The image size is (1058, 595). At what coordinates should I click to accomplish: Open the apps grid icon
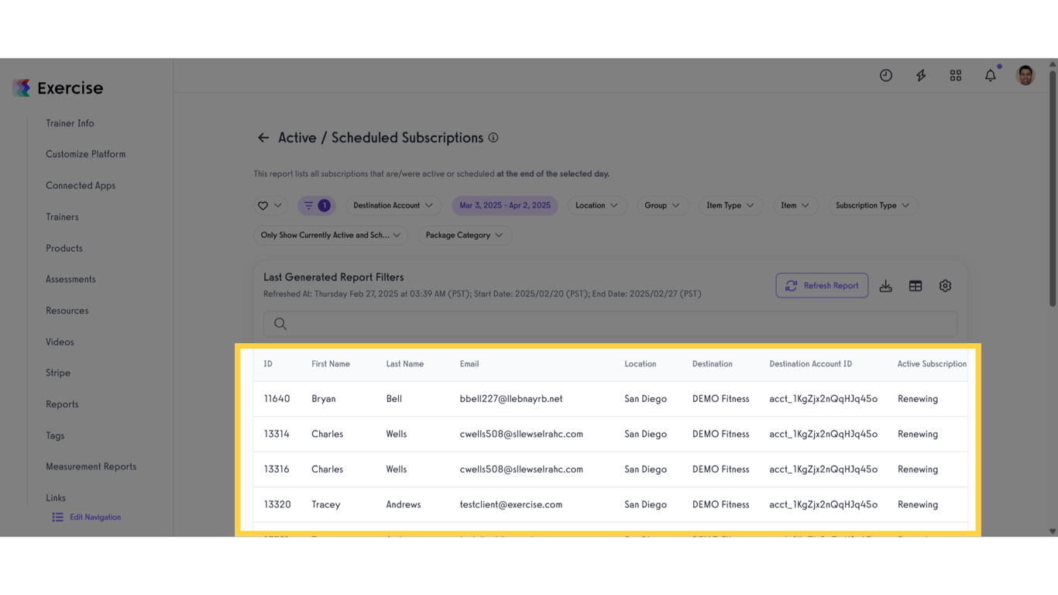(x=956, y=75)
